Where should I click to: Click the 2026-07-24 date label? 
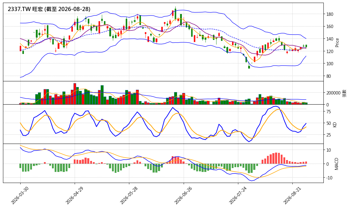pyautogui.click(x=238, y=195)
